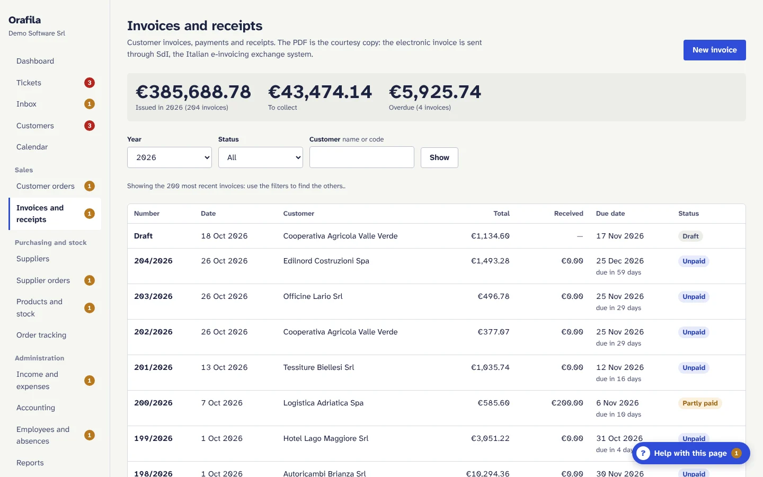
Task: Click the Due date column header
Action: (x=610, y=214)
